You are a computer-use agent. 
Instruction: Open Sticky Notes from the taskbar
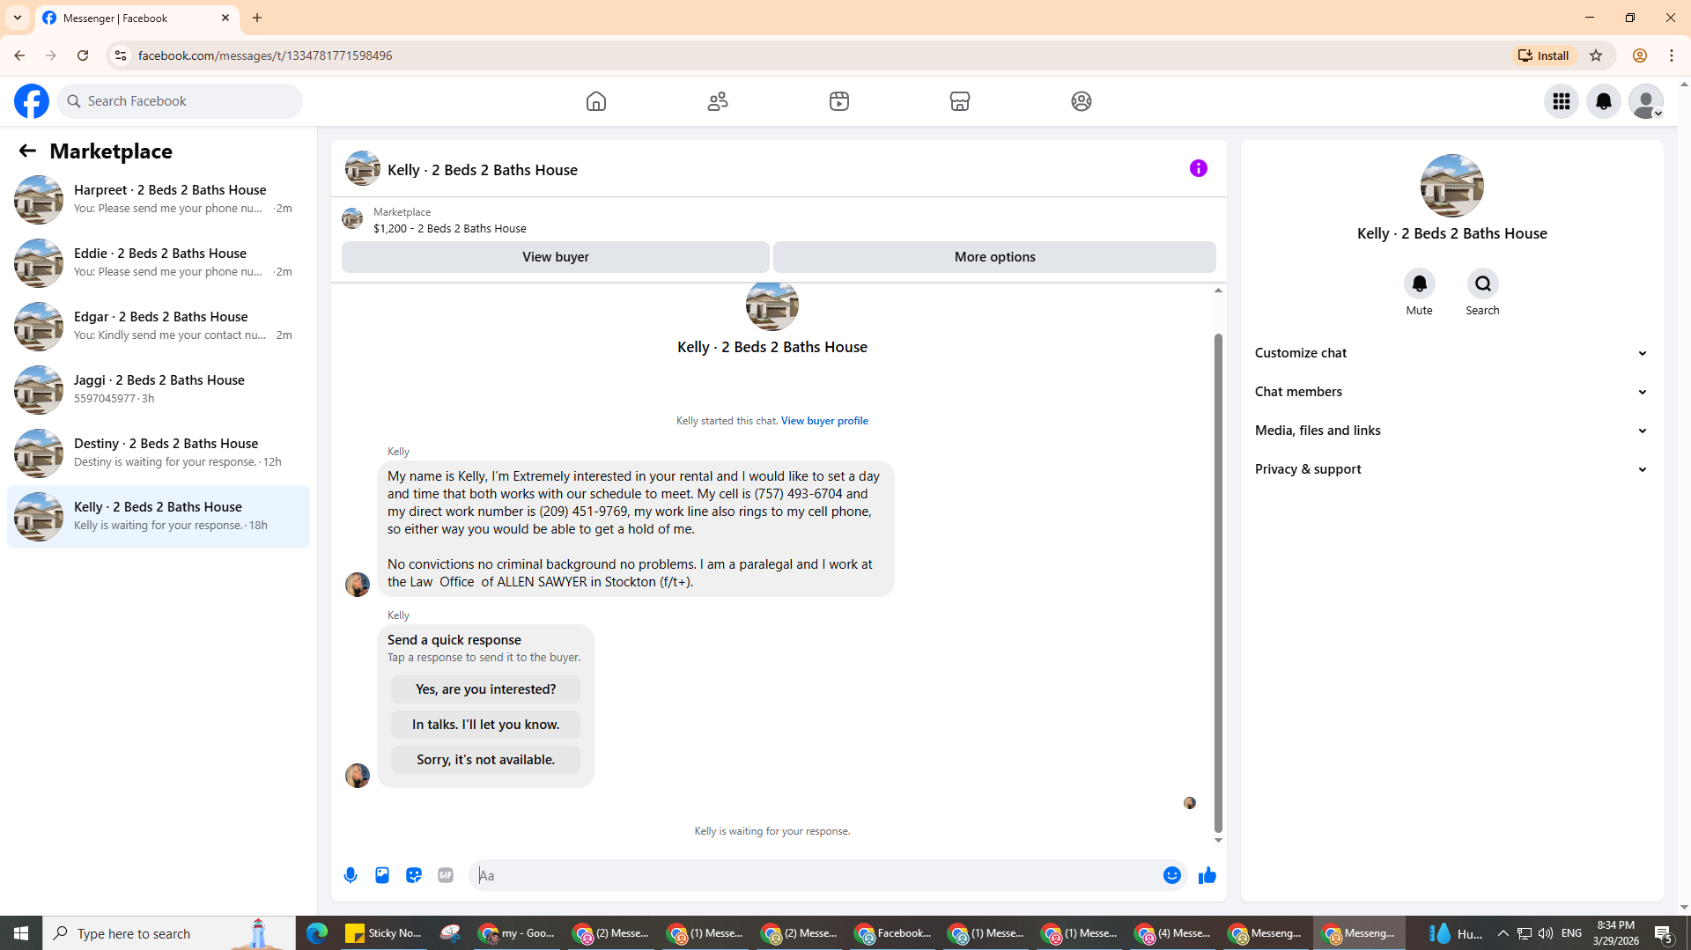pos(383,933)
